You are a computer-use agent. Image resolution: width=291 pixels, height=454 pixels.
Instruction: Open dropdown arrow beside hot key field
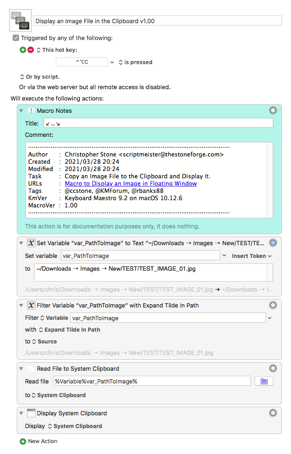(112, 62)
